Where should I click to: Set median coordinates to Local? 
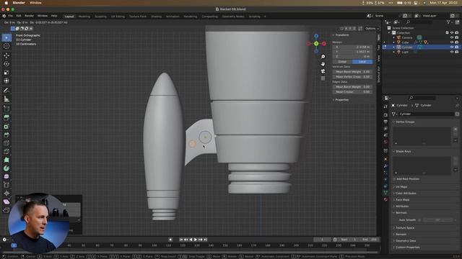[362, 62]
